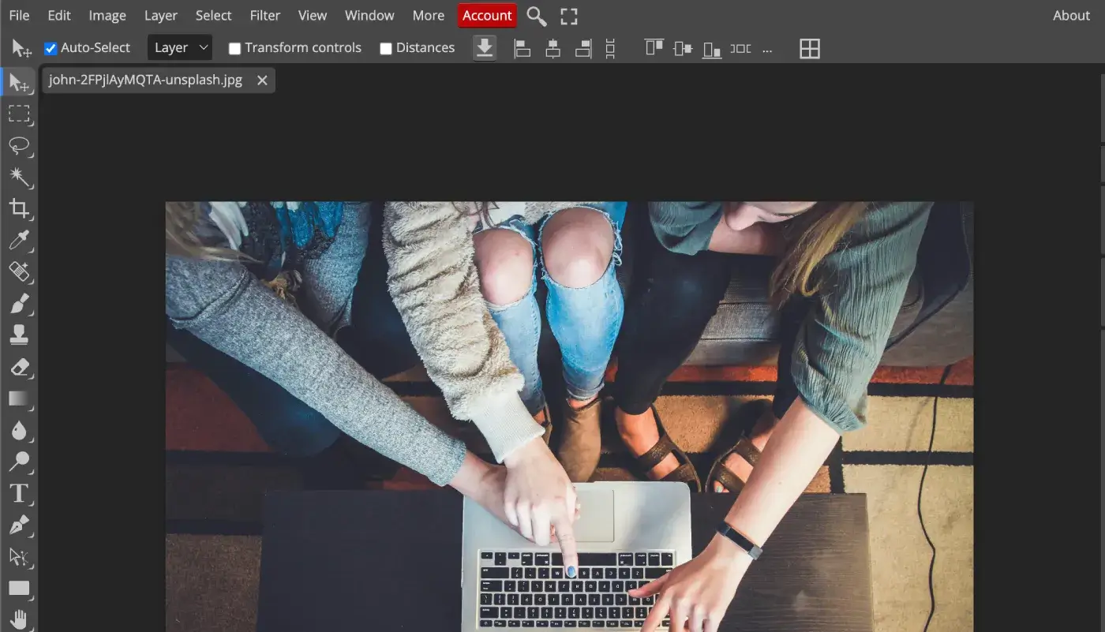Viewport: 1105px width, 632px height.
Task: Pick the Eyedropper tool
Action: point(20,241)
